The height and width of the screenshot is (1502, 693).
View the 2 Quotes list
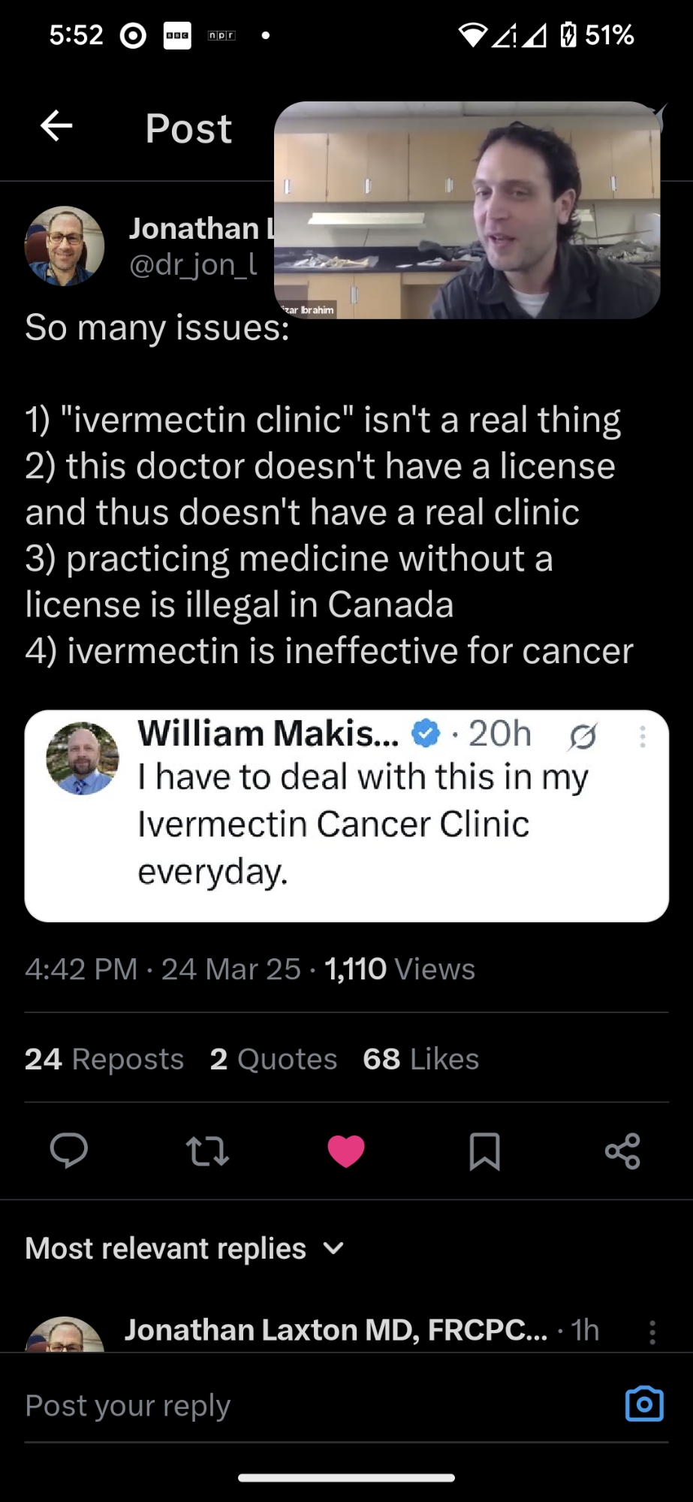(x=273, y=1059)
